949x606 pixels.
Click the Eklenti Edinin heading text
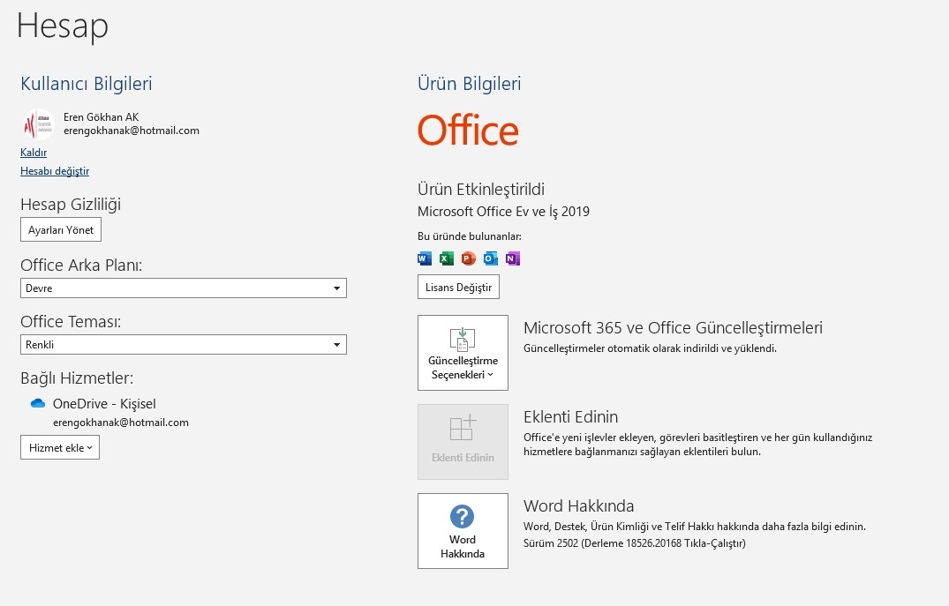pos(571,416)
